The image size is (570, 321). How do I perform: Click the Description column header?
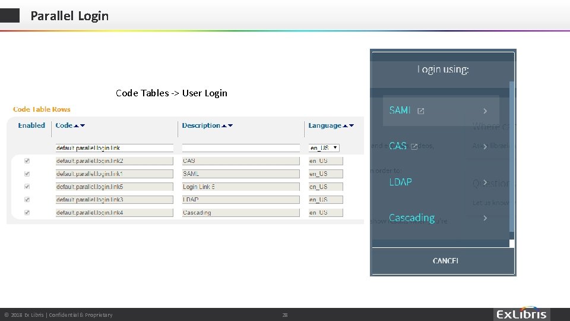pyautogui.click(x=201, y=125)
